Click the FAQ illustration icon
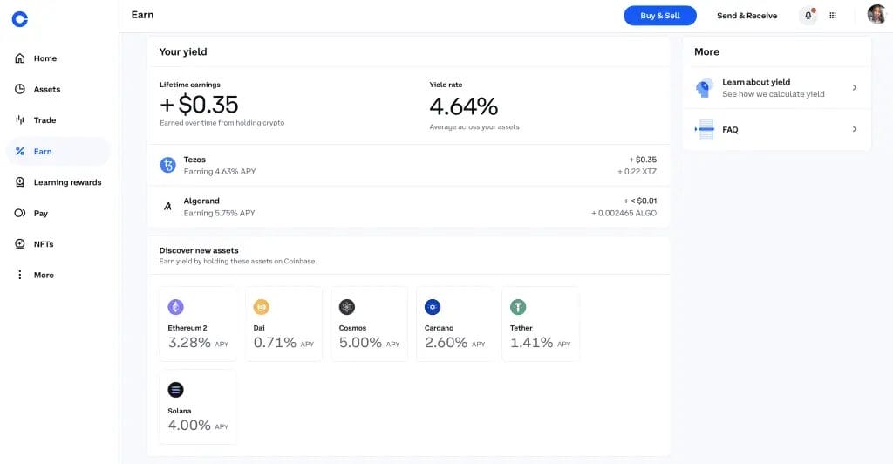 click(705, 129)
